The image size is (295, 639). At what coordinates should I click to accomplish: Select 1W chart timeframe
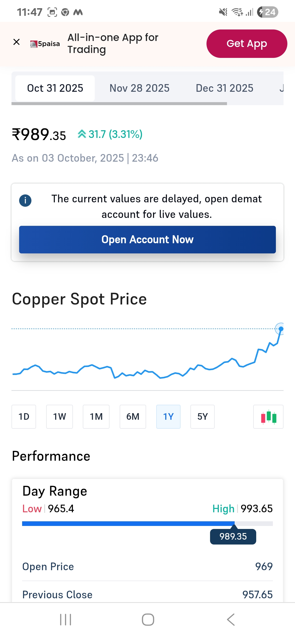60,417
